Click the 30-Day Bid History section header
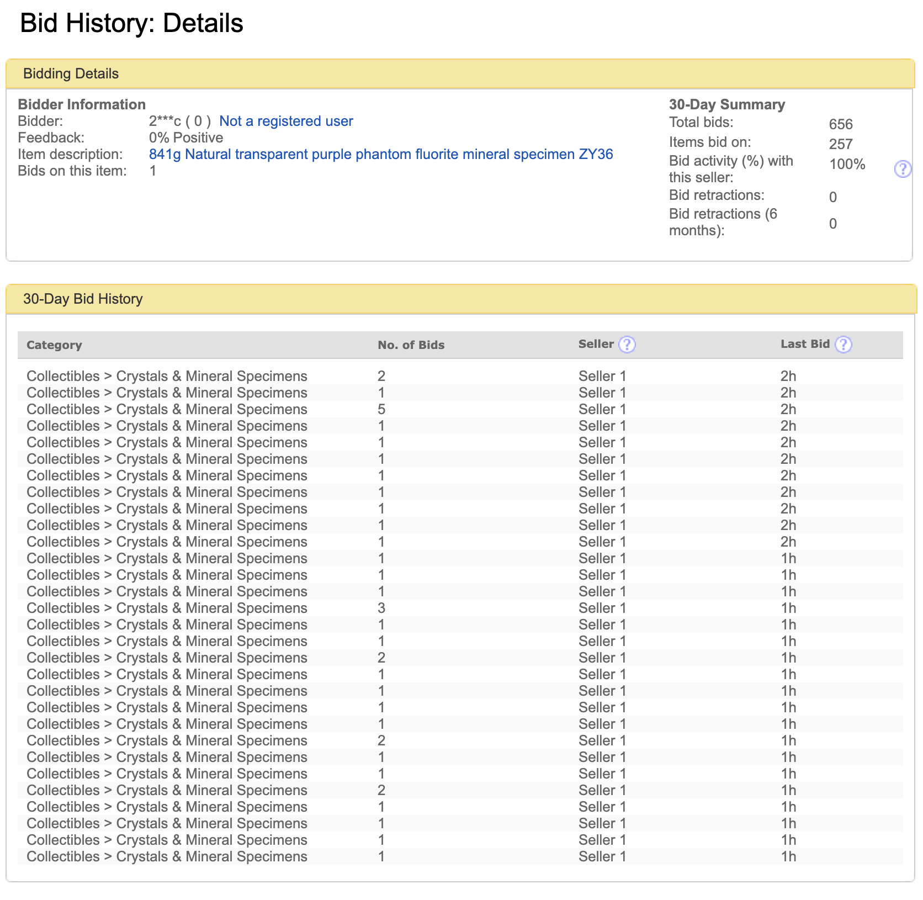923x900 pixels. click(x=83, y=299)
